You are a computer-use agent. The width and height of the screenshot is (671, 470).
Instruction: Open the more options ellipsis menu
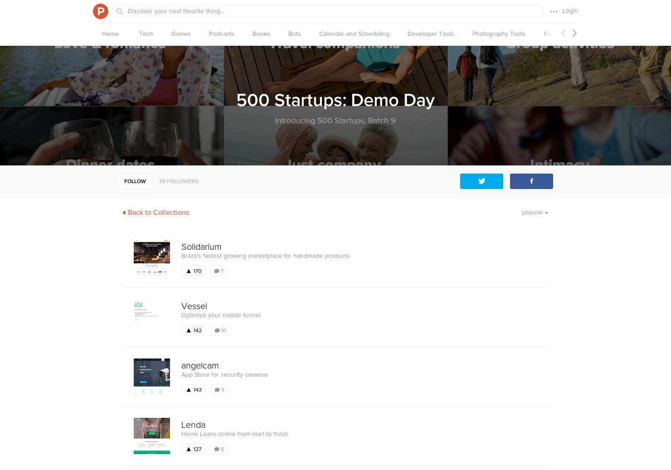pos(554,11)
